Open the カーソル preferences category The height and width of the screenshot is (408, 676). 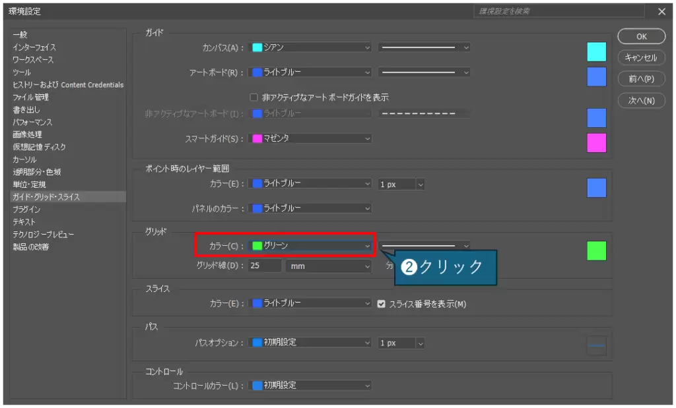24,160
